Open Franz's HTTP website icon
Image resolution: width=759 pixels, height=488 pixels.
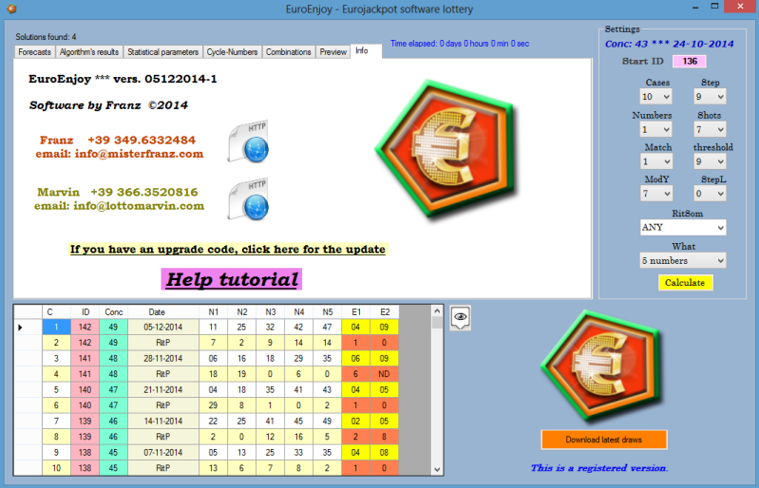[248, 141]
